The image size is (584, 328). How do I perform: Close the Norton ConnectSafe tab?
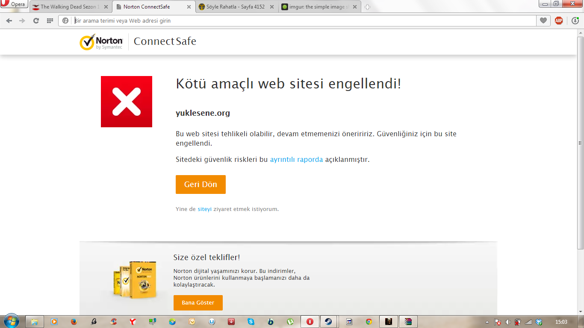(x=189, y=7)
